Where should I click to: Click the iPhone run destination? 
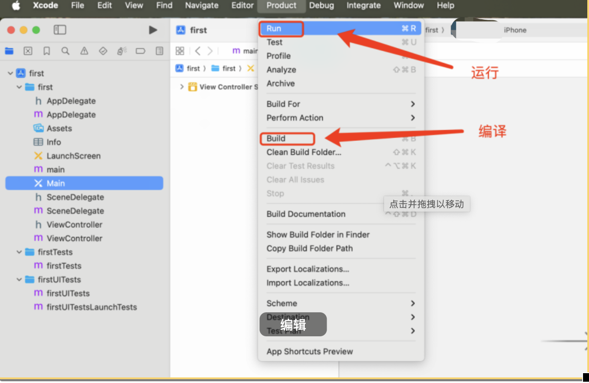[515, 30]
